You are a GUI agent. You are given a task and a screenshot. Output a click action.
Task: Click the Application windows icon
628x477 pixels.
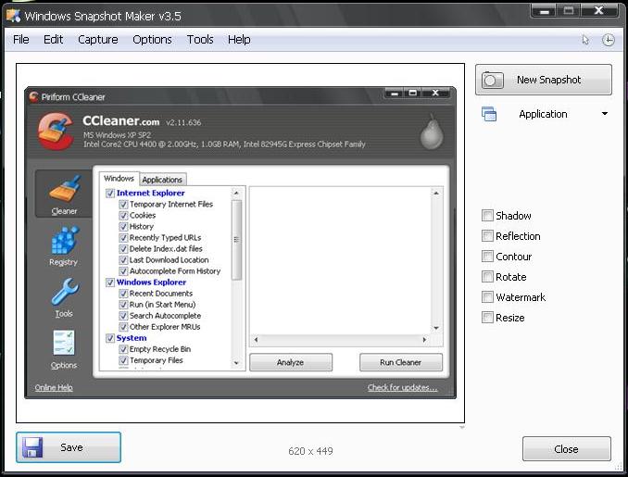point(489,114)
